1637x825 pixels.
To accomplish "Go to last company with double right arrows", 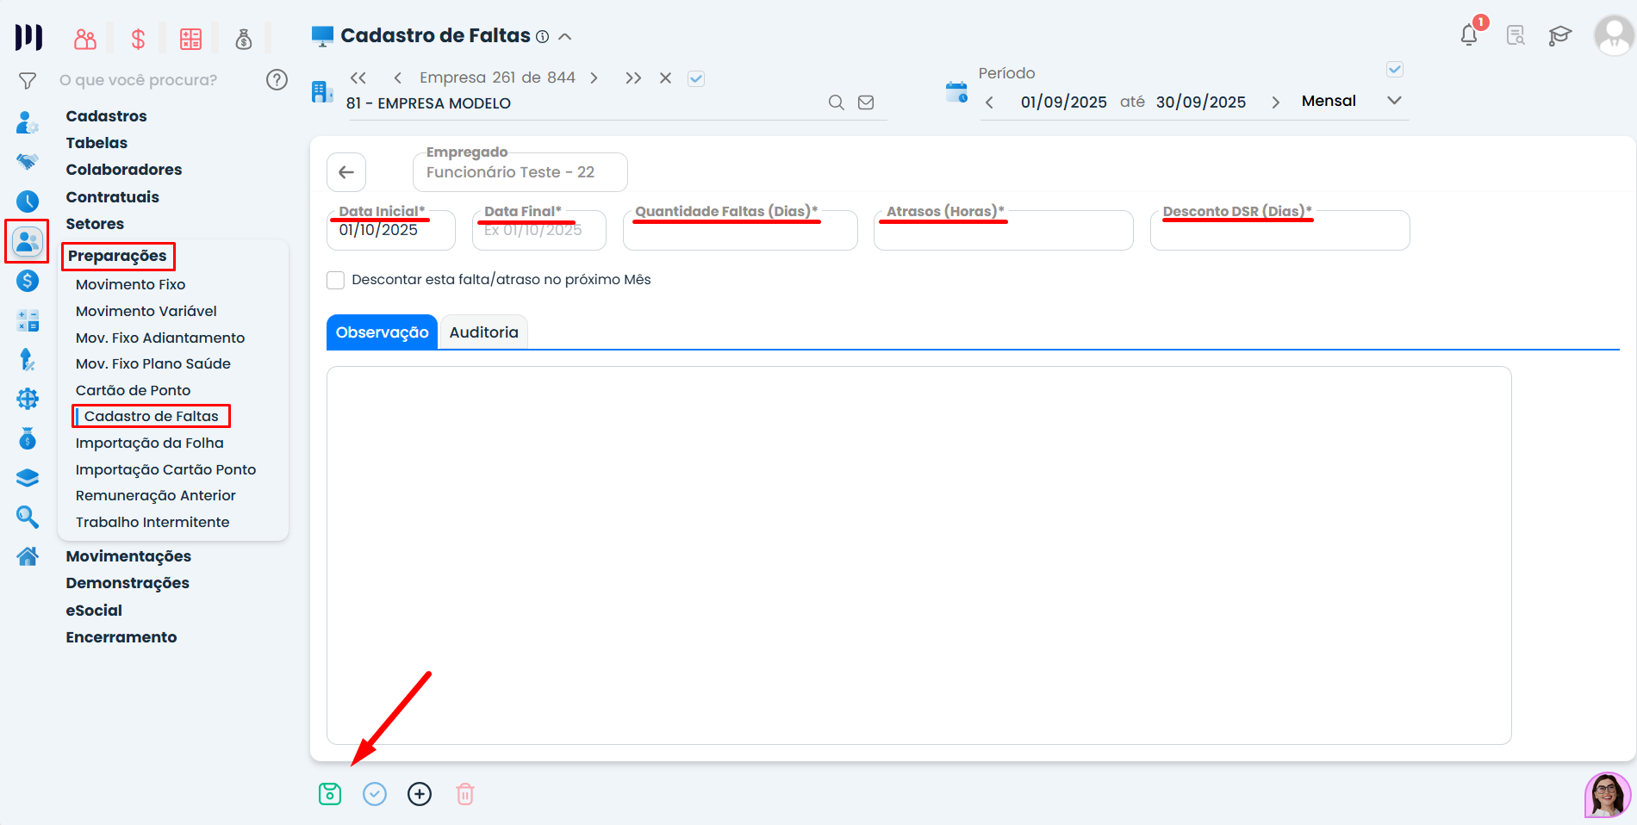I will 633,78.
